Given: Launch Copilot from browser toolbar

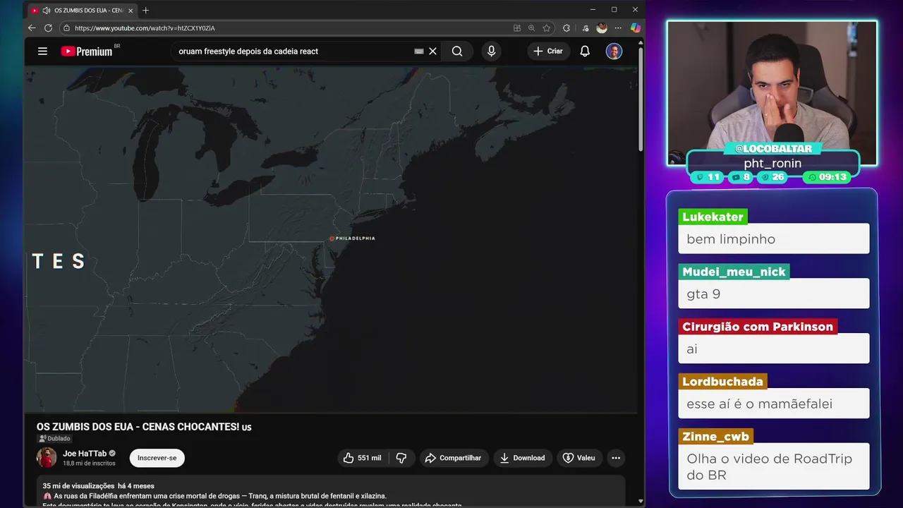Looking at the screenshot, I should (636, 28).
